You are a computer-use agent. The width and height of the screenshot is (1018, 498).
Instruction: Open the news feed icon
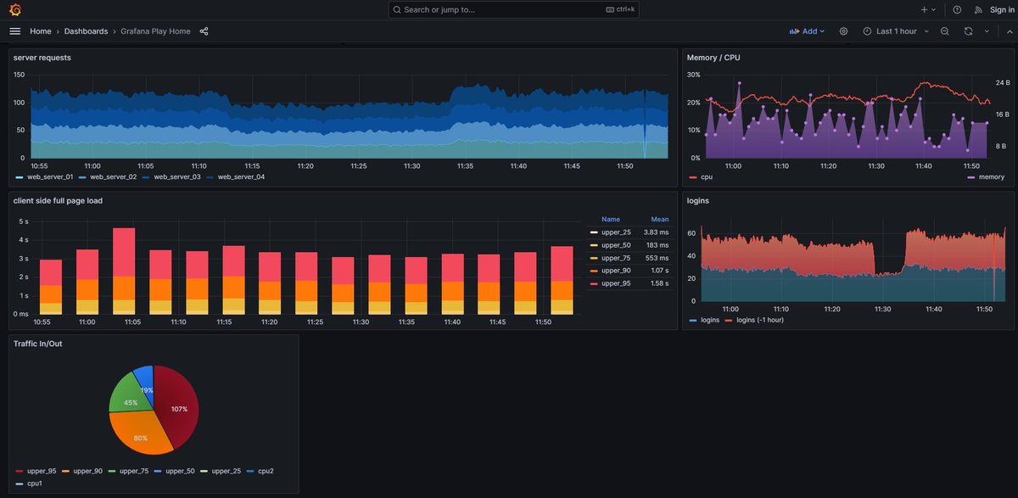point(978,9)
